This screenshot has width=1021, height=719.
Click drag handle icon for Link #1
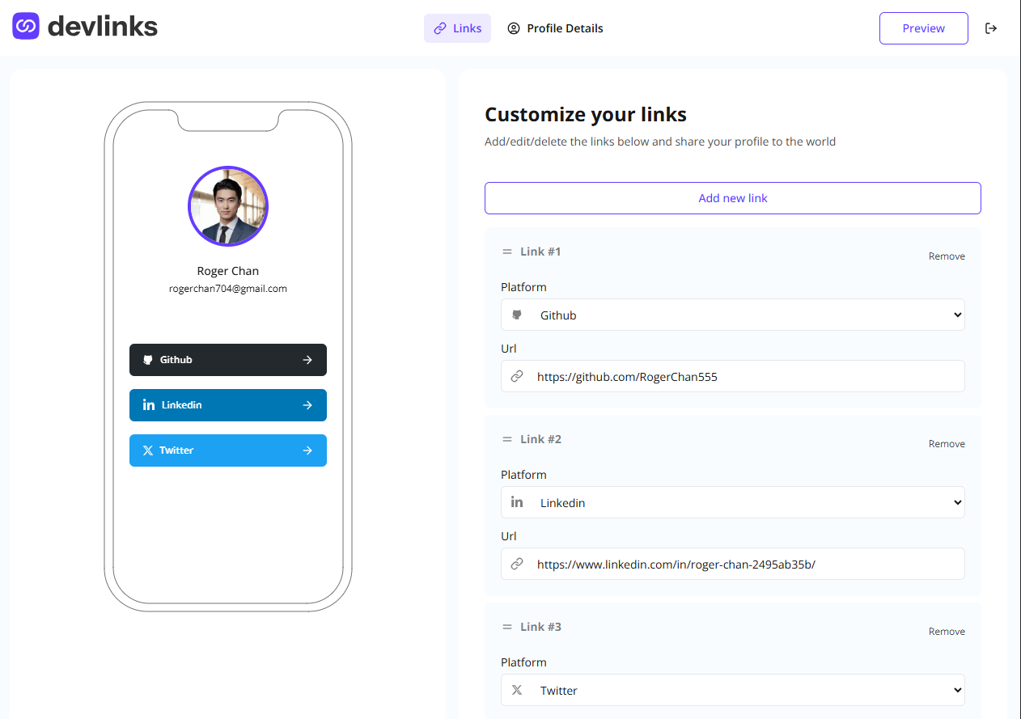click(x=507, y=252)
